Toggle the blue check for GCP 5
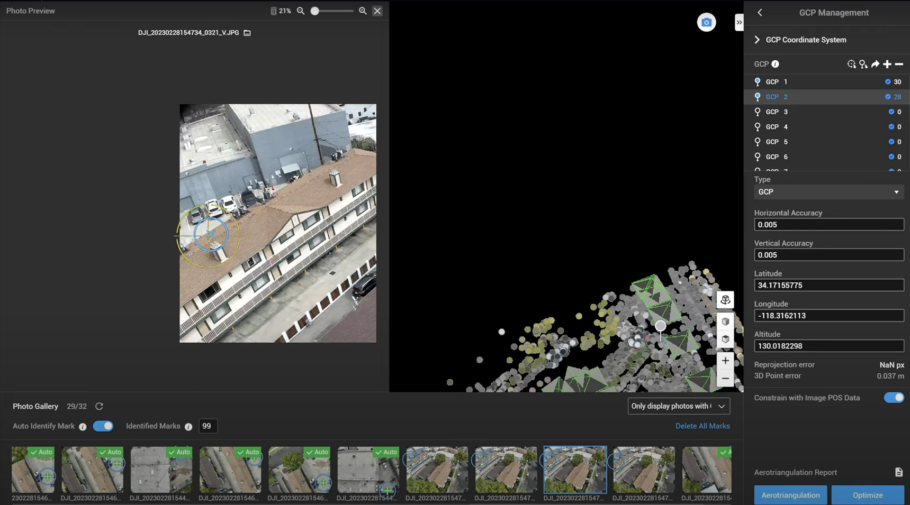This screenshot has height=505, width=910. 891,142
